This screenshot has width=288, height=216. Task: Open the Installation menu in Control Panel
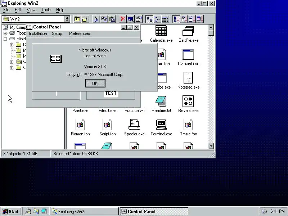[x=38, y=33]
